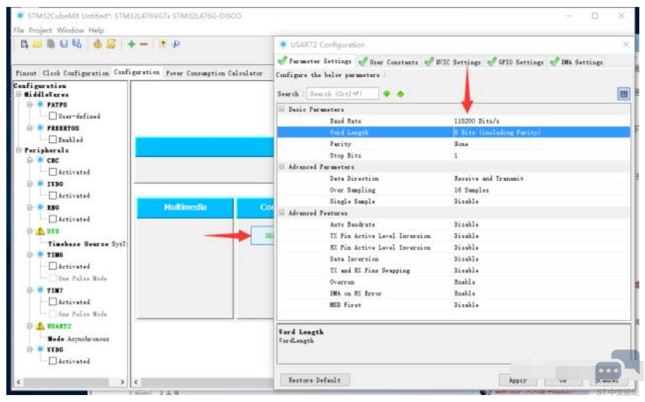Viewport: 645px width, 402px height.
Task: Collapse the Advanced Parameters section
Action: [x=281, y=167]
